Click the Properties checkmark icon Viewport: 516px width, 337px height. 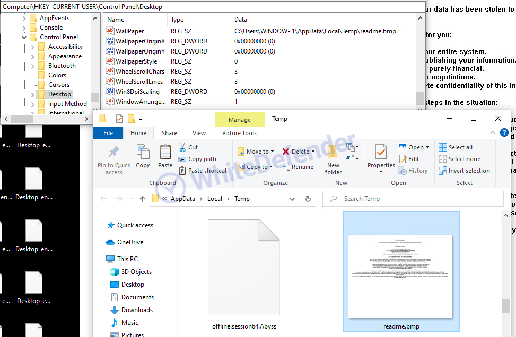click(x=381, y=153)
